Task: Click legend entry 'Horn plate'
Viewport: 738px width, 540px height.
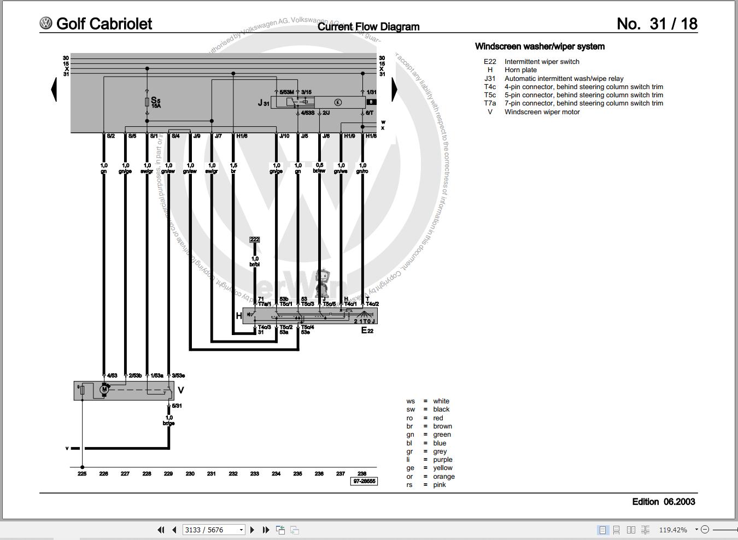Action: [x=520, y=70]
